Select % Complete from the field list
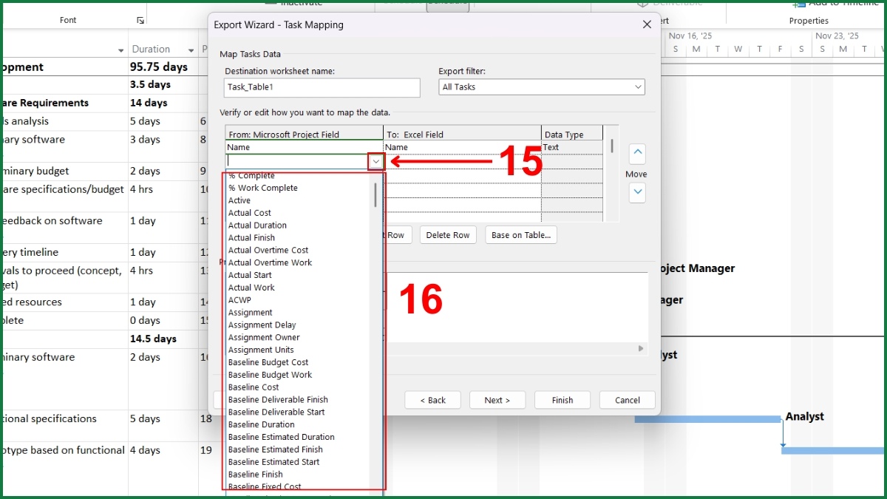887x499 pixels. 251,175
